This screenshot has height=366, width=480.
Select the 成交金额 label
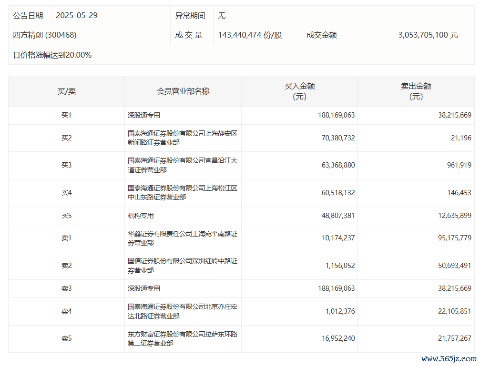point(321,35)
